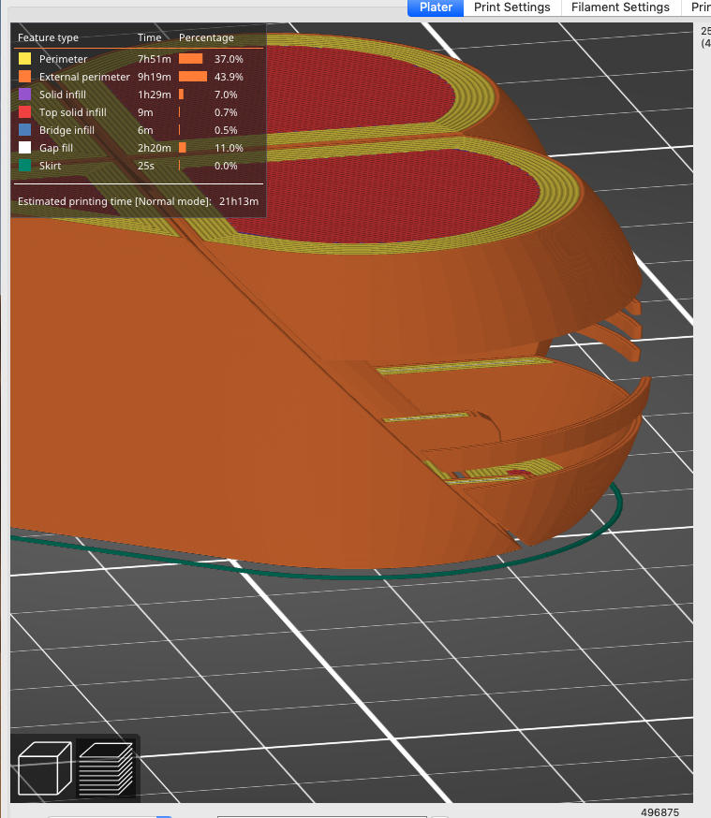Go to the Filament Settings tab
Screen dimensions: 711x818
622,7
